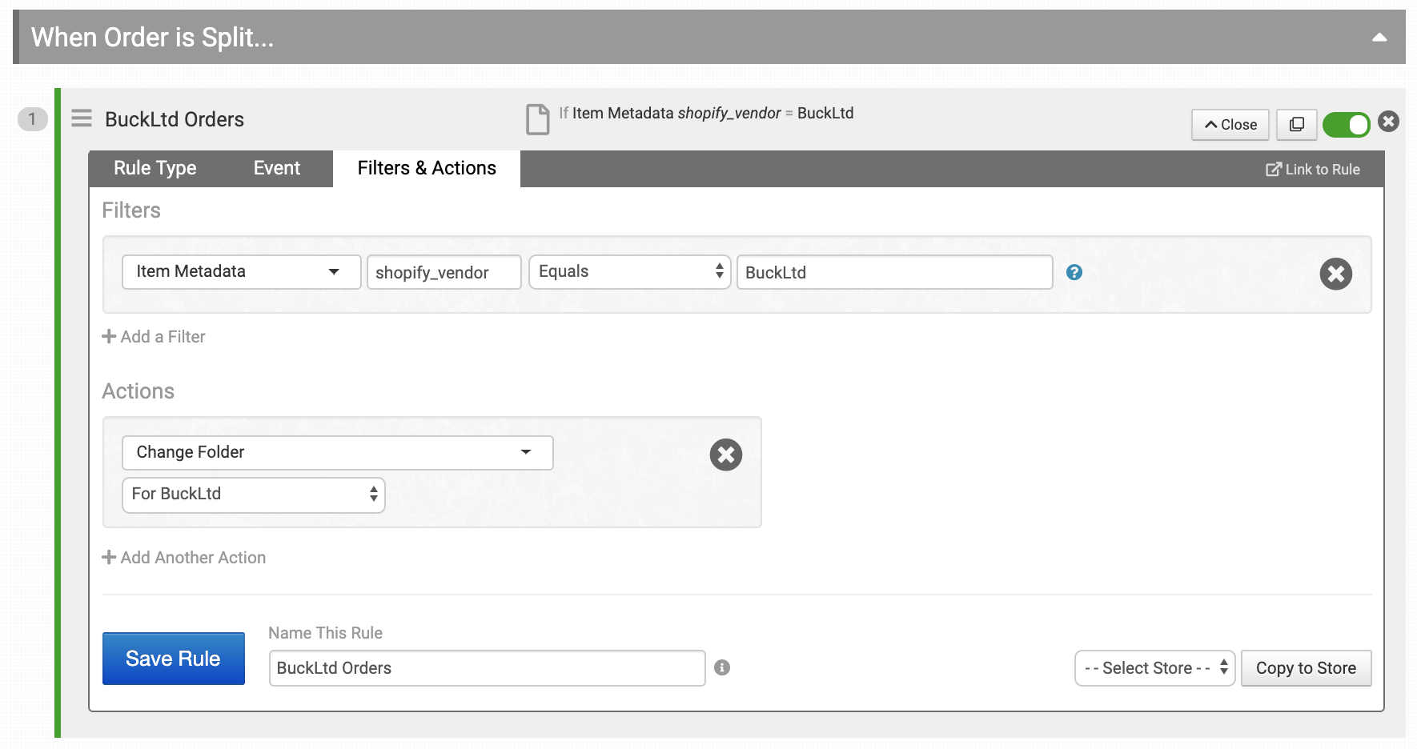
Task: Open the blue help question mark icon
Action: [1074, 272]
